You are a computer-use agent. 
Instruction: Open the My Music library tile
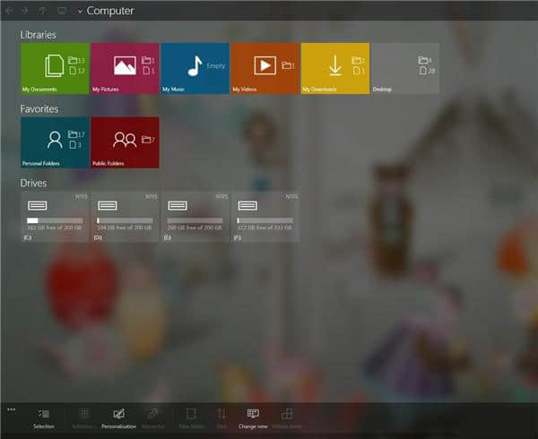pos(195,68)
